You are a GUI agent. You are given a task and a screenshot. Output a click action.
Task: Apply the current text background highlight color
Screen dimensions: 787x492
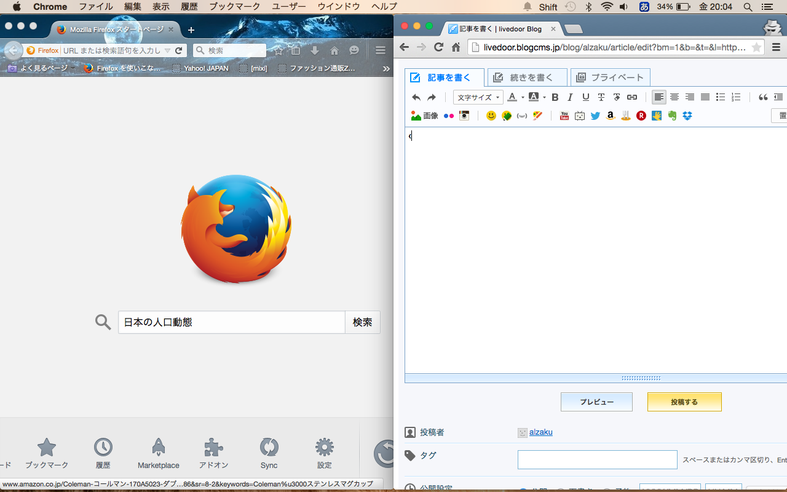click(x=534, y=97)
